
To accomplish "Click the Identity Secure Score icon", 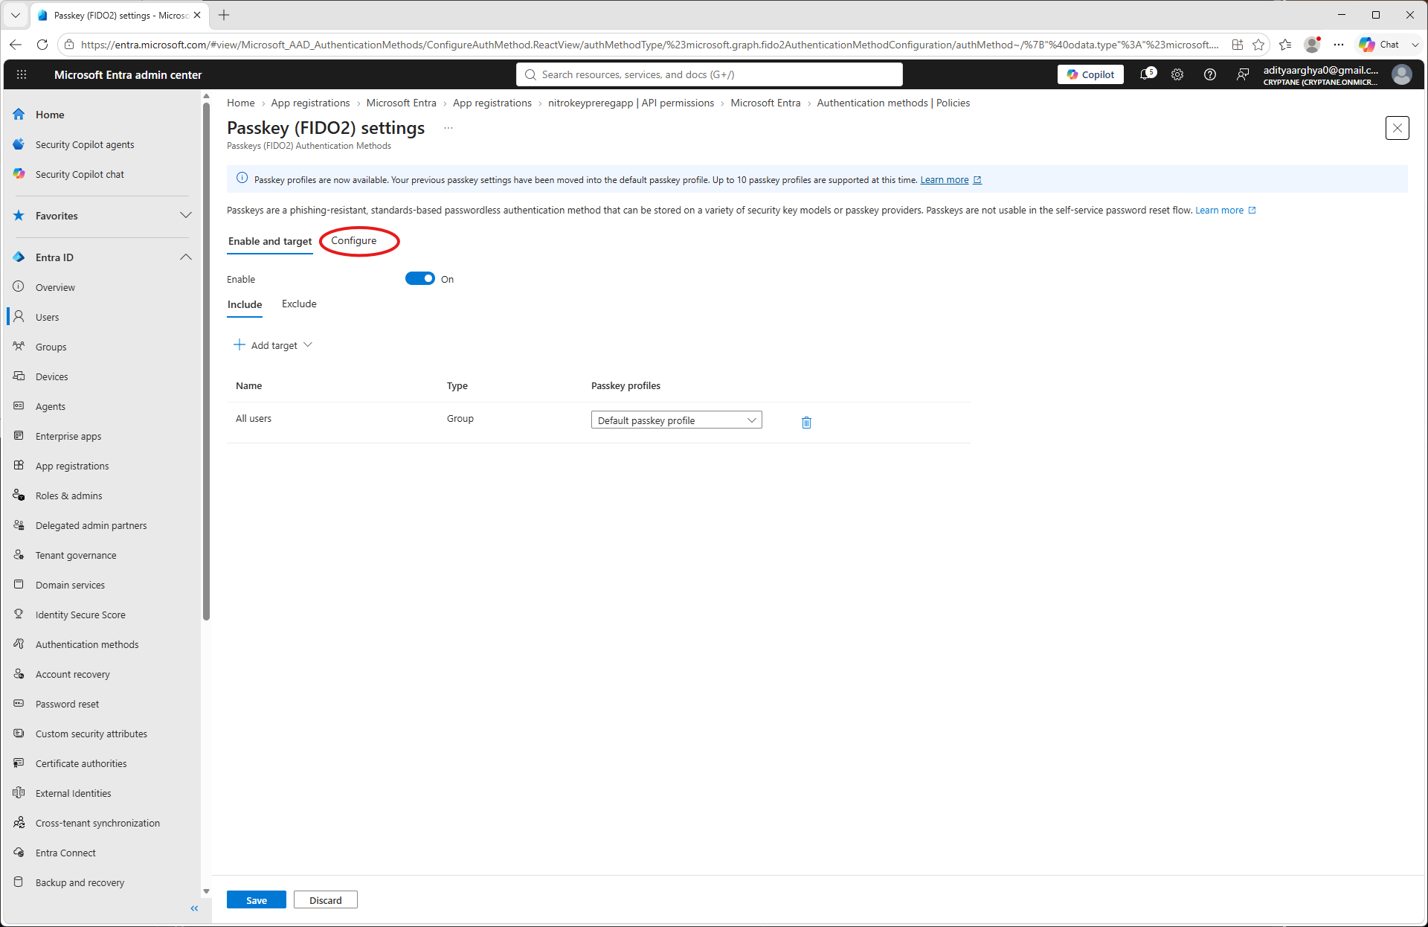I will [19, 615].
